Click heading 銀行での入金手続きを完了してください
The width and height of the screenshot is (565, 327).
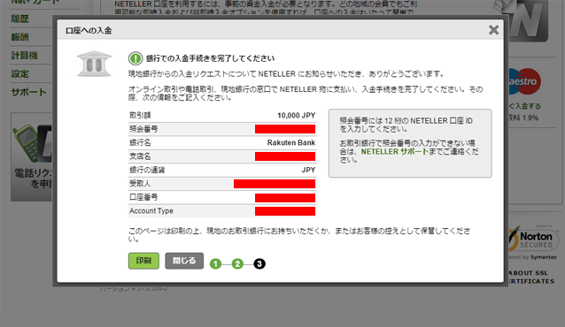210,58
